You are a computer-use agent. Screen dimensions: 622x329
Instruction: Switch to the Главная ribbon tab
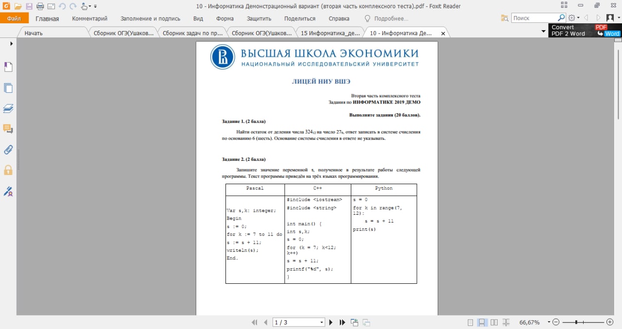(47, 18)
